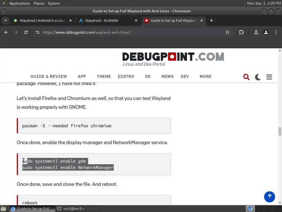Click the window menu icon in title bar
282x212 pixels.
[x=3, y=11]
